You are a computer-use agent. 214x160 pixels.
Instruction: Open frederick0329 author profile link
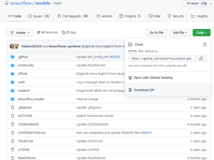click(x=31, y=46)
